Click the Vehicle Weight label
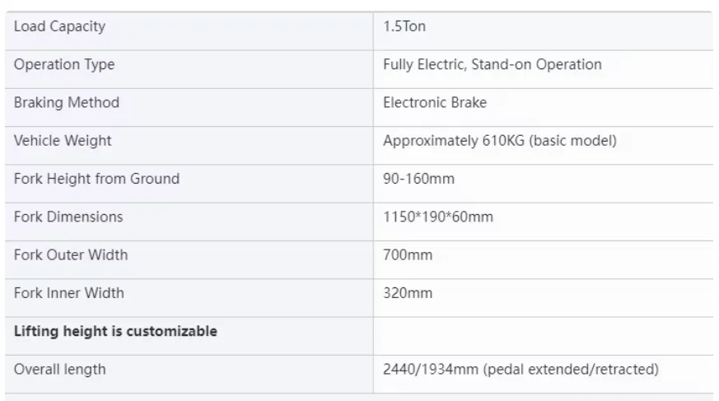The height and width of the screenshot is (401, 719). click(63, 141)
